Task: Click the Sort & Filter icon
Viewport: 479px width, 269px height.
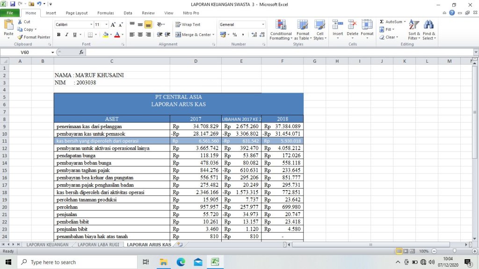Action: coord(414,25)
